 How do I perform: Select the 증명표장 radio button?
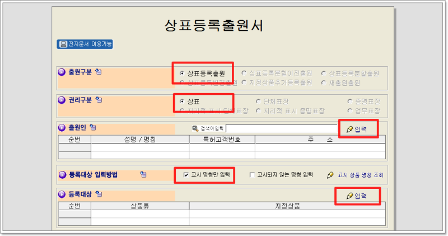tap(349, 101)
